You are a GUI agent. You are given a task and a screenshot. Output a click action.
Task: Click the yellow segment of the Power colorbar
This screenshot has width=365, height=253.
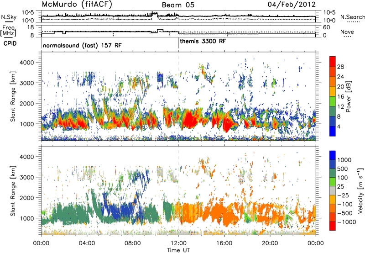pos(333,91)
